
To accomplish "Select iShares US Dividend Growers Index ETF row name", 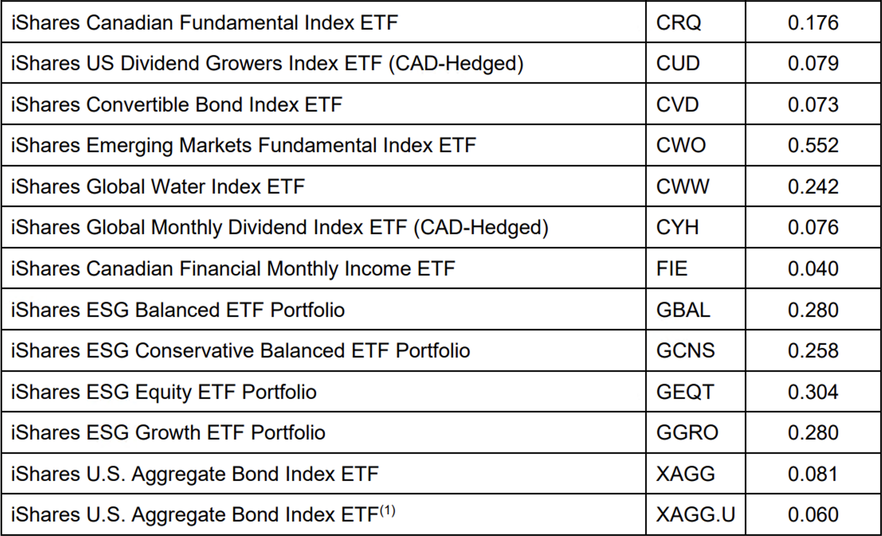I will (267, 64).
